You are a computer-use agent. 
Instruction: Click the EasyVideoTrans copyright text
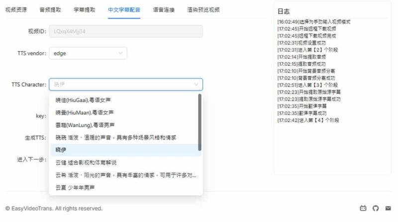54,208
